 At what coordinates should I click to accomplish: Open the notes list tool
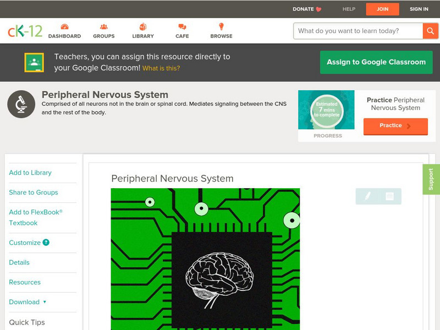coord(389,196)
